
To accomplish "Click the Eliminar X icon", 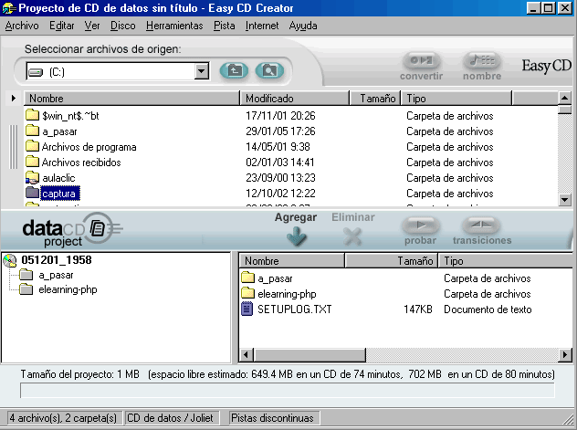I will click(x=352, y=236).
